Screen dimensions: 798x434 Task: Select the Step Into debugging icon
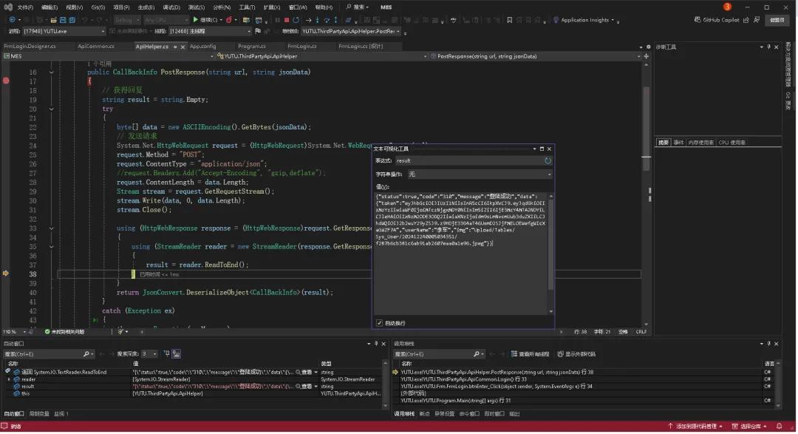click(318, 20)
